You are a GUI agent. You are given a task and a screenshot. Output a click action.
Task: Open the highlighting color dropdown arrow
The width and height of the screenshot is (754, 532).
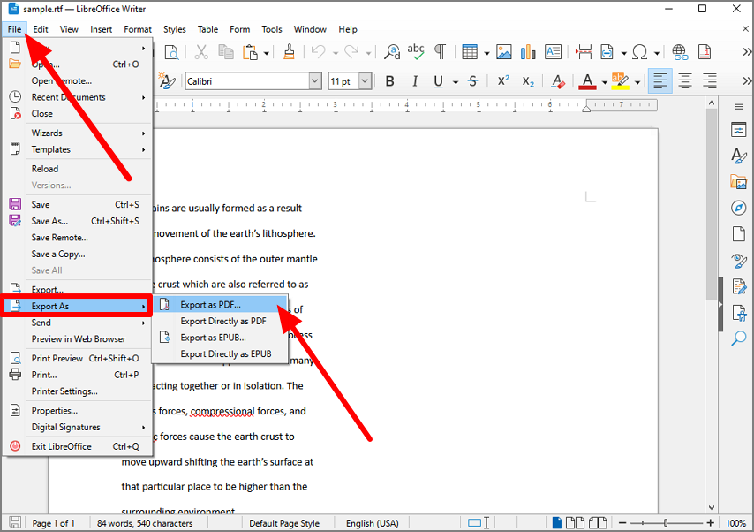637,82
